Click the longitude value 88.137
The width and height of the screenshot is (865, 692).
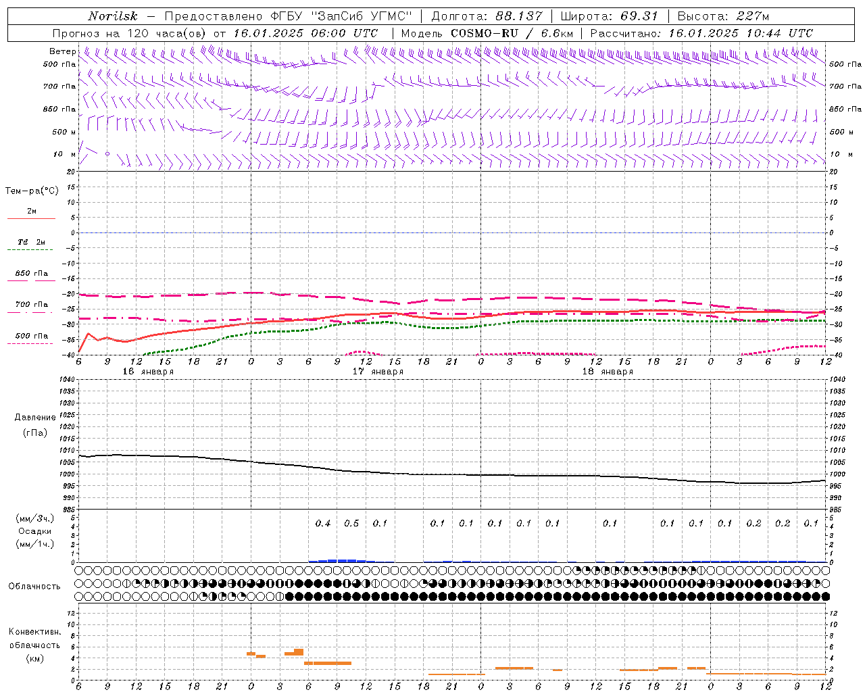pyautogui.click(x=520, y=16)
